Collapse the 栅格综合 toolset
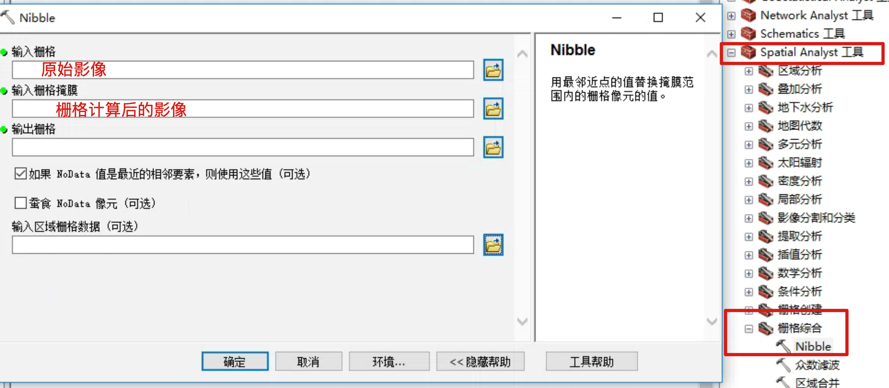This screenshot has height=388, width=889. pyautogui.click(x=749, y=329)
